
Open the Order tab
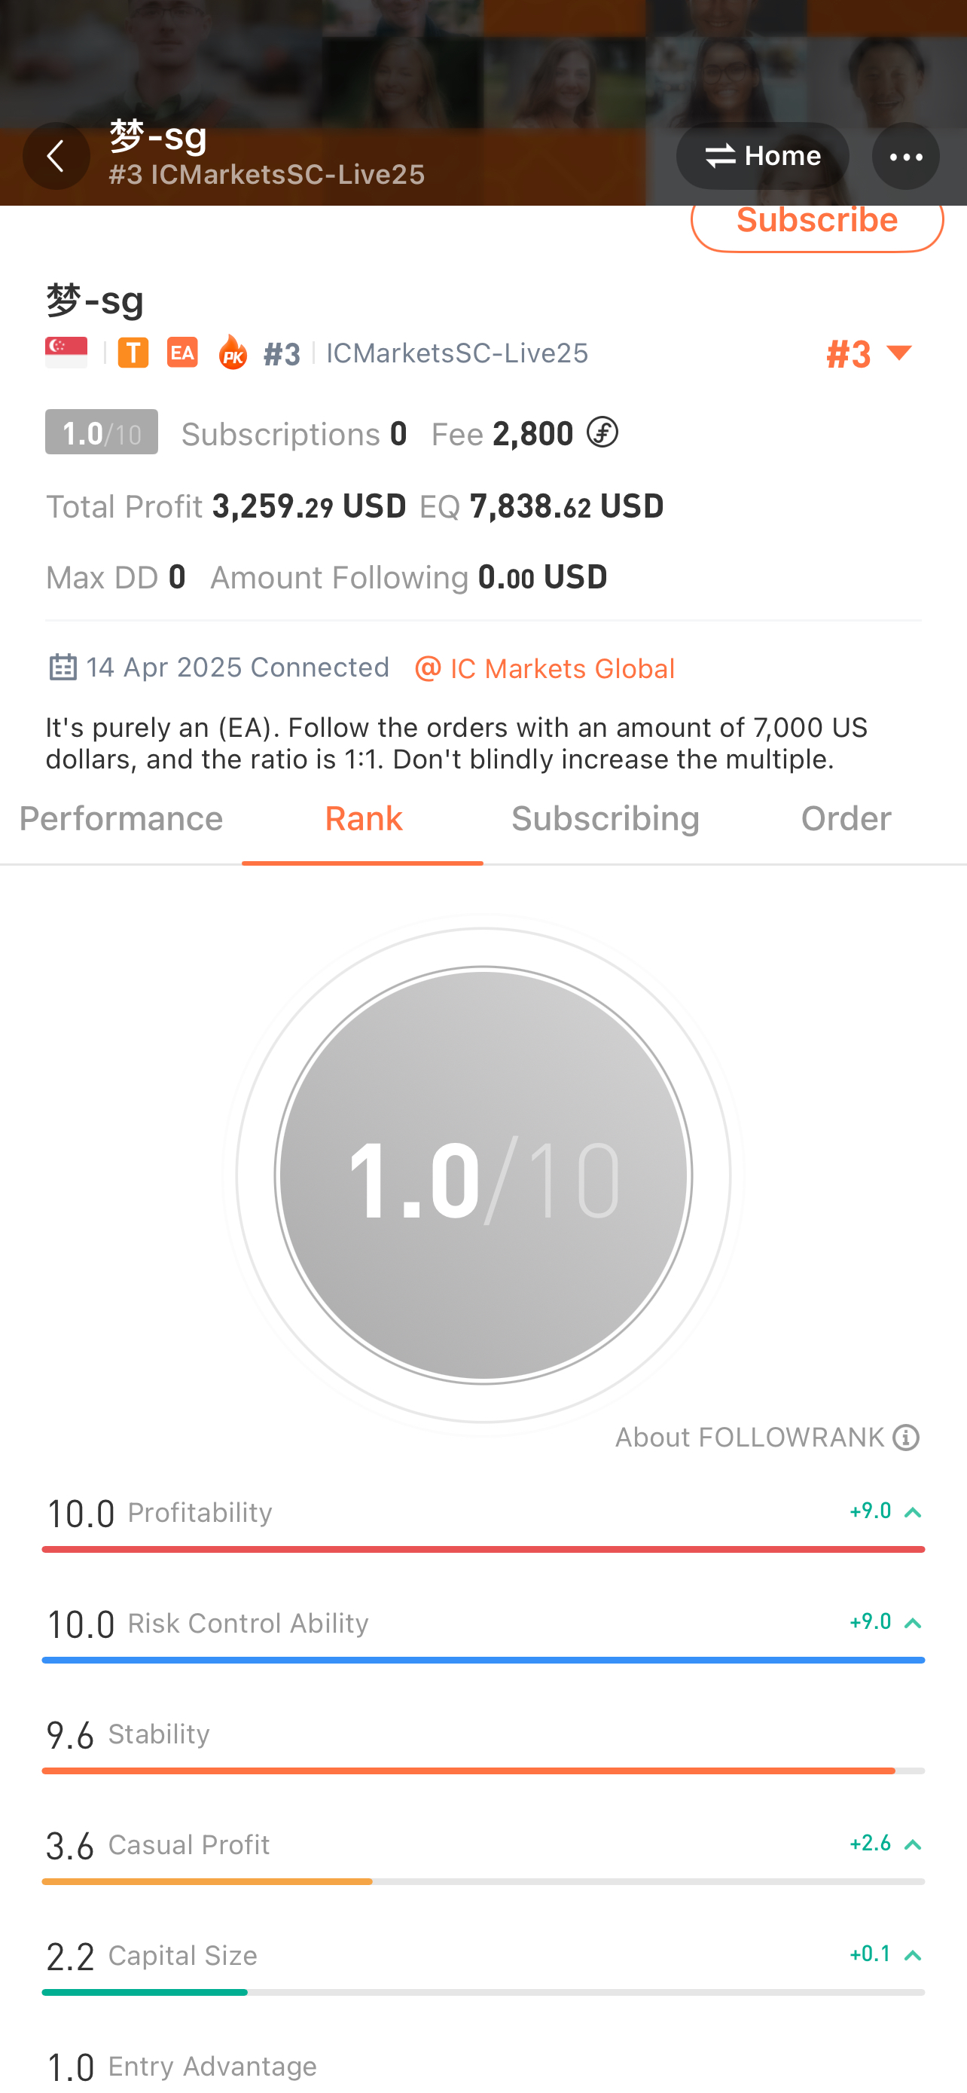pyautogui.click(x=846, y=819)
